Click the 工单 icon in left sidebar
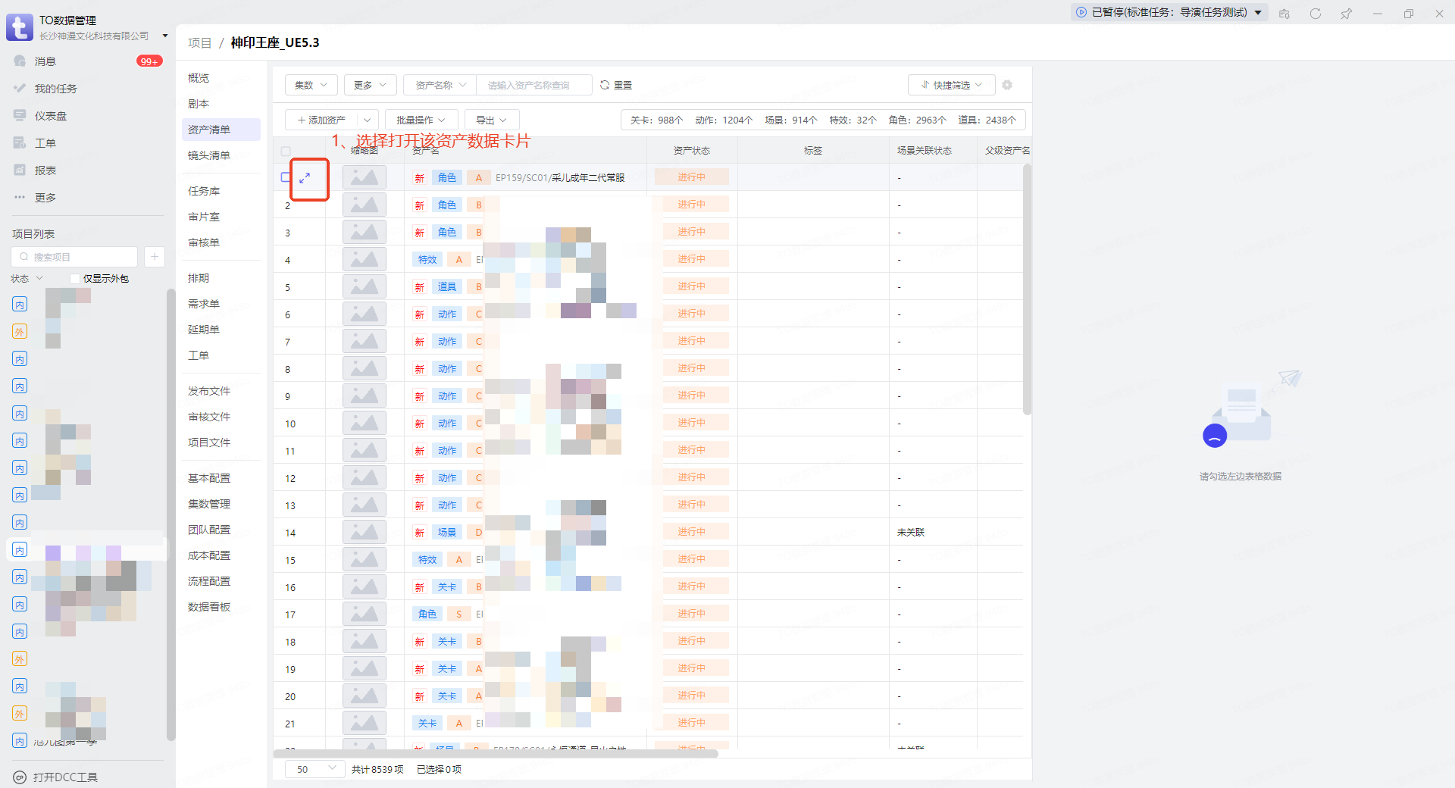 (20, 143)
